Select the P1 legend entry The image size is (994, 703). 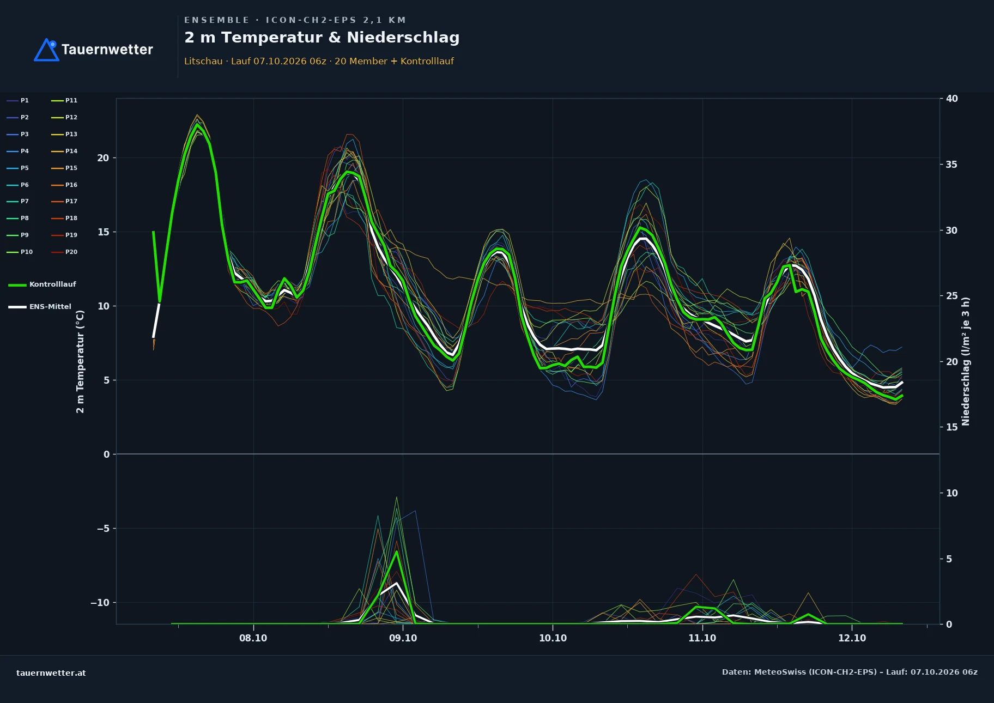point(18,100)
